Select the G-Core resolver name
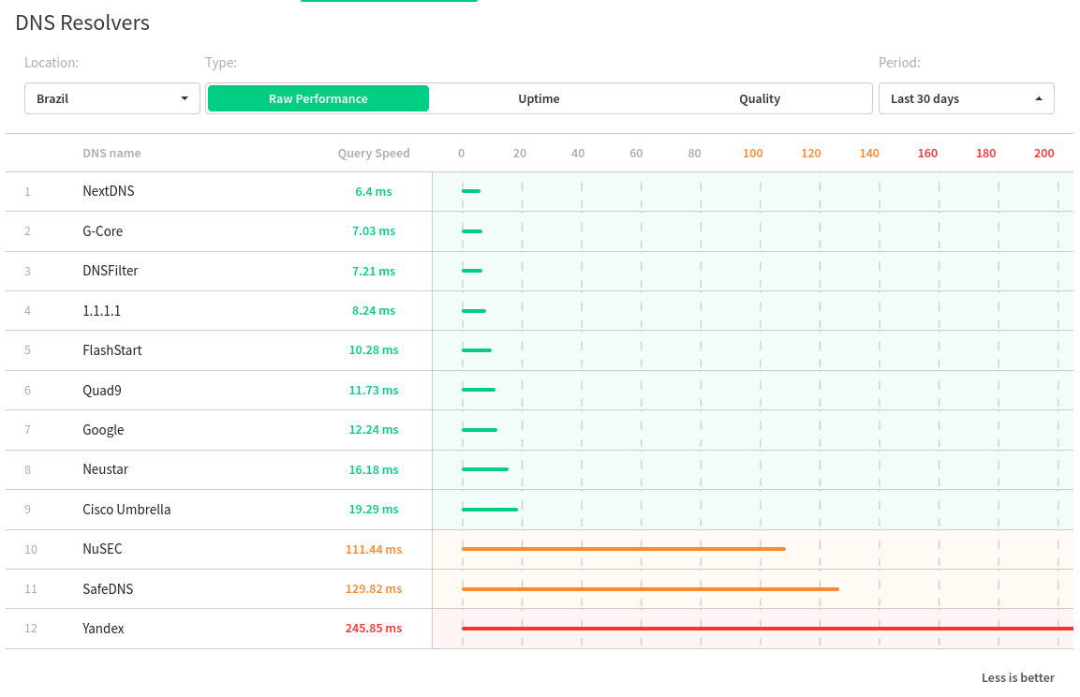 click(x=103, y=230)
